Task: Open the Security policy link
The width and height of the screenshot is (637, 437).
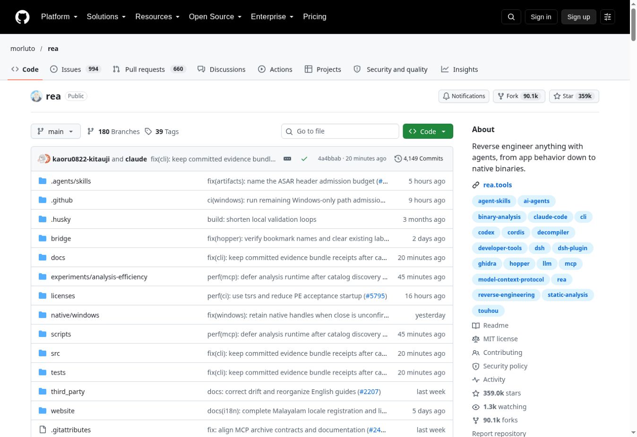Action: (x=500, y=366)
